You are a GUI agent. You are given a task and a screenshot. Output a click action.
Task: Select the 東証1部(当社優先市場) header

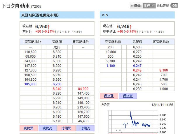tap(57, 15)
